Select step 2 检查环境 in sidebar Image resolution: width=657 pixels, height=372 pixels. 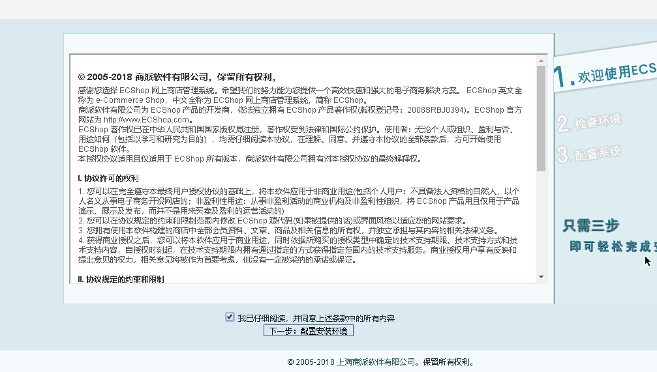click(589, 122)
